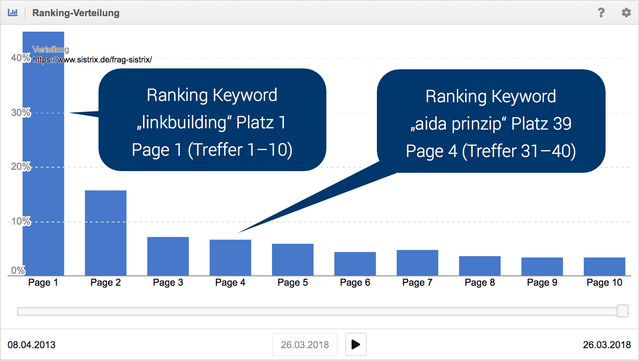Select the Page 8 bar
639x361 pixels.
(480, 266)
